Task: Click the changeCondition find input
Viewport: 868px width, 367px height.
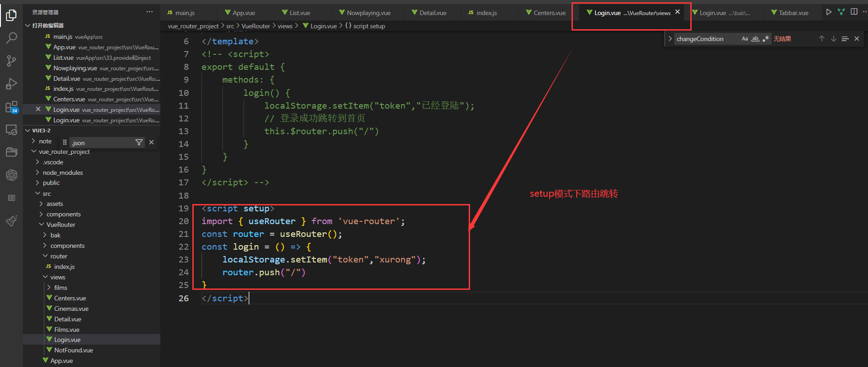Action: [x=707, y=39]
